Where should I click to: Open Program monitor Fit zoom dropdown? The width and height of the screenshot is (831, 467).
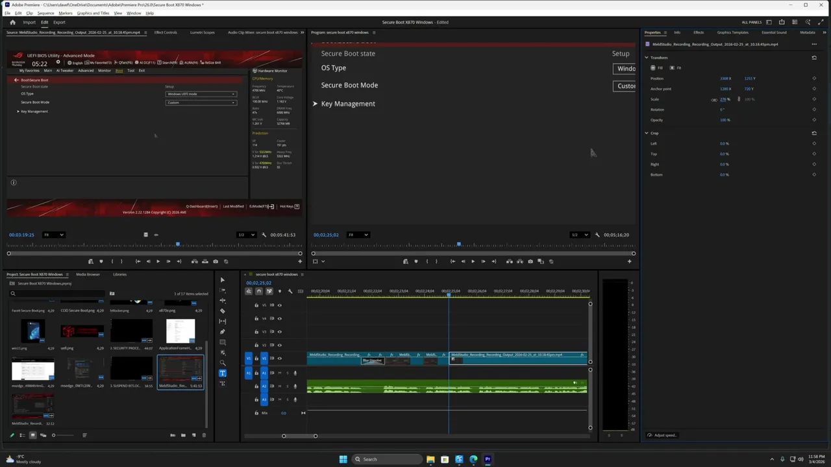(x=358, y=235)
